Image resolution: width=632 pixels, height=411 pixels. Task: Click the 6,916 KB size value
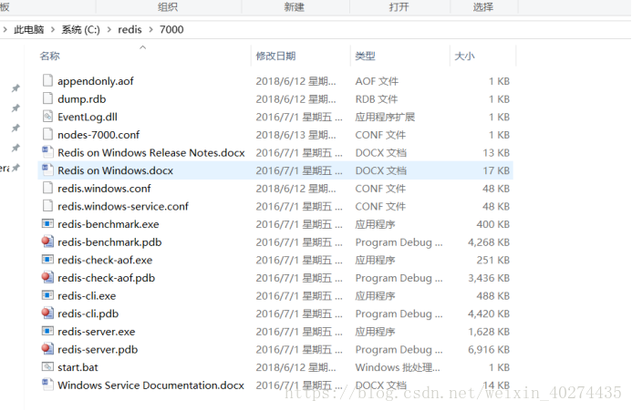pos(489,349)
